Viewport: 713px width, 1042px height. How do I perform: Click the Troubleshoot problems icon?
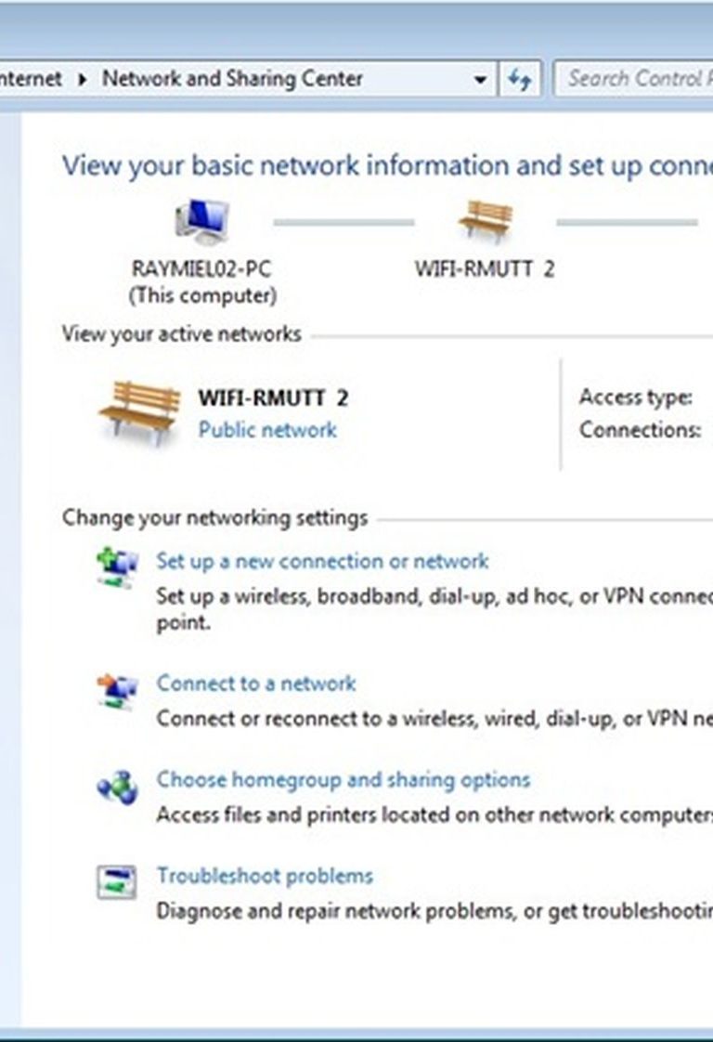(x=117, y=883)
